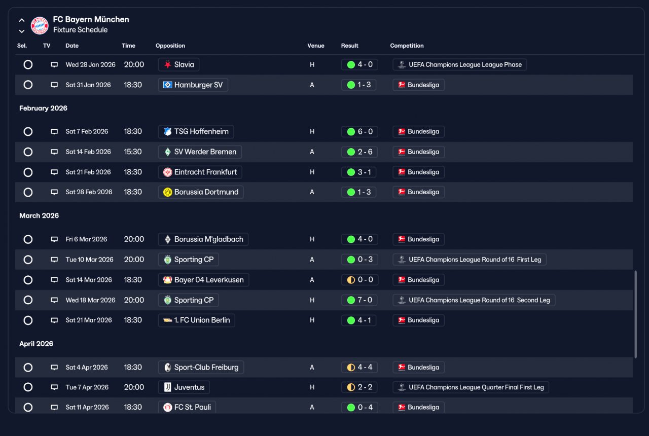Click the Champions League icon in Slavia row
This screenshot has height=436, width=649.
(x=402, y=65)
